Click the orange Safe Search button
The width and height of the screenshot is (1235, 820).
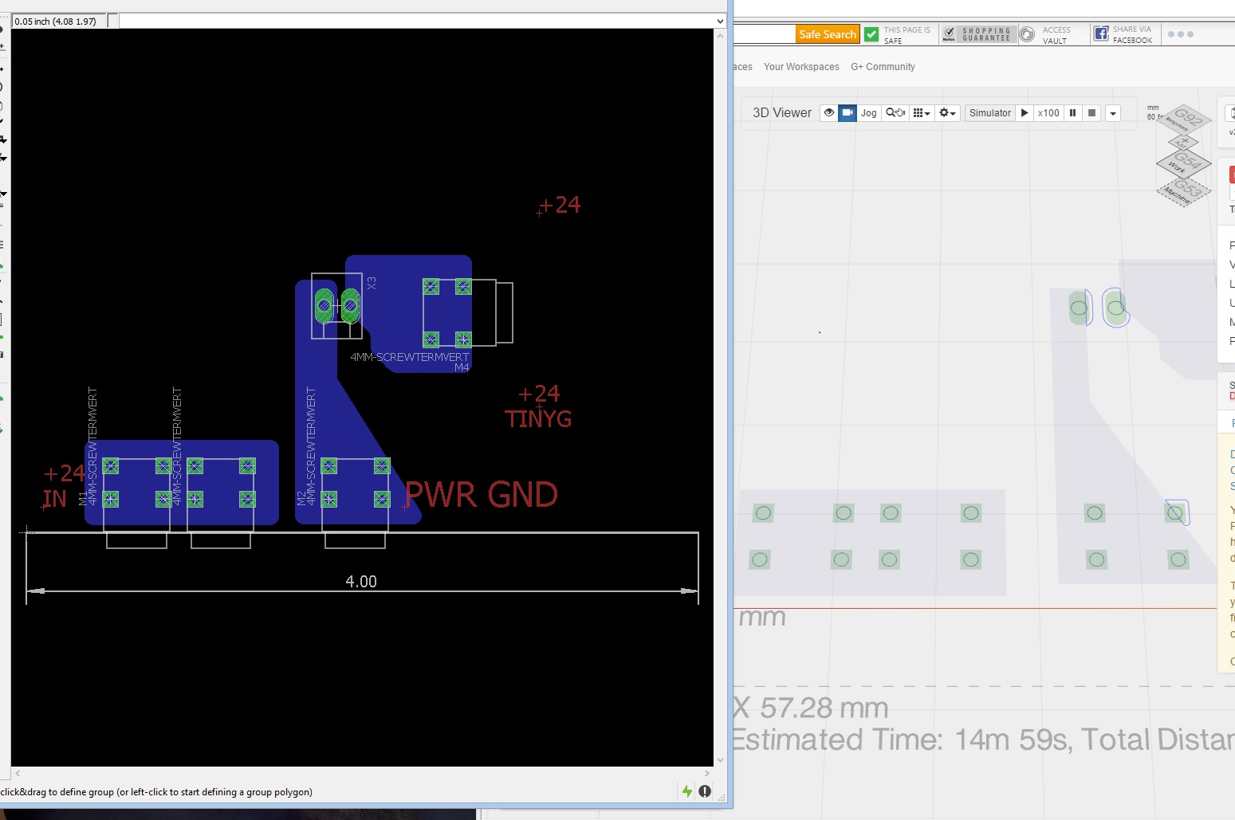click(x=828, y=34)
